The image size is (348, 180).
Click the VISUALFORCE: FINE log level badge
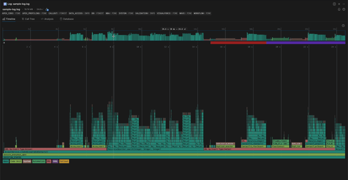pos(167,13)
